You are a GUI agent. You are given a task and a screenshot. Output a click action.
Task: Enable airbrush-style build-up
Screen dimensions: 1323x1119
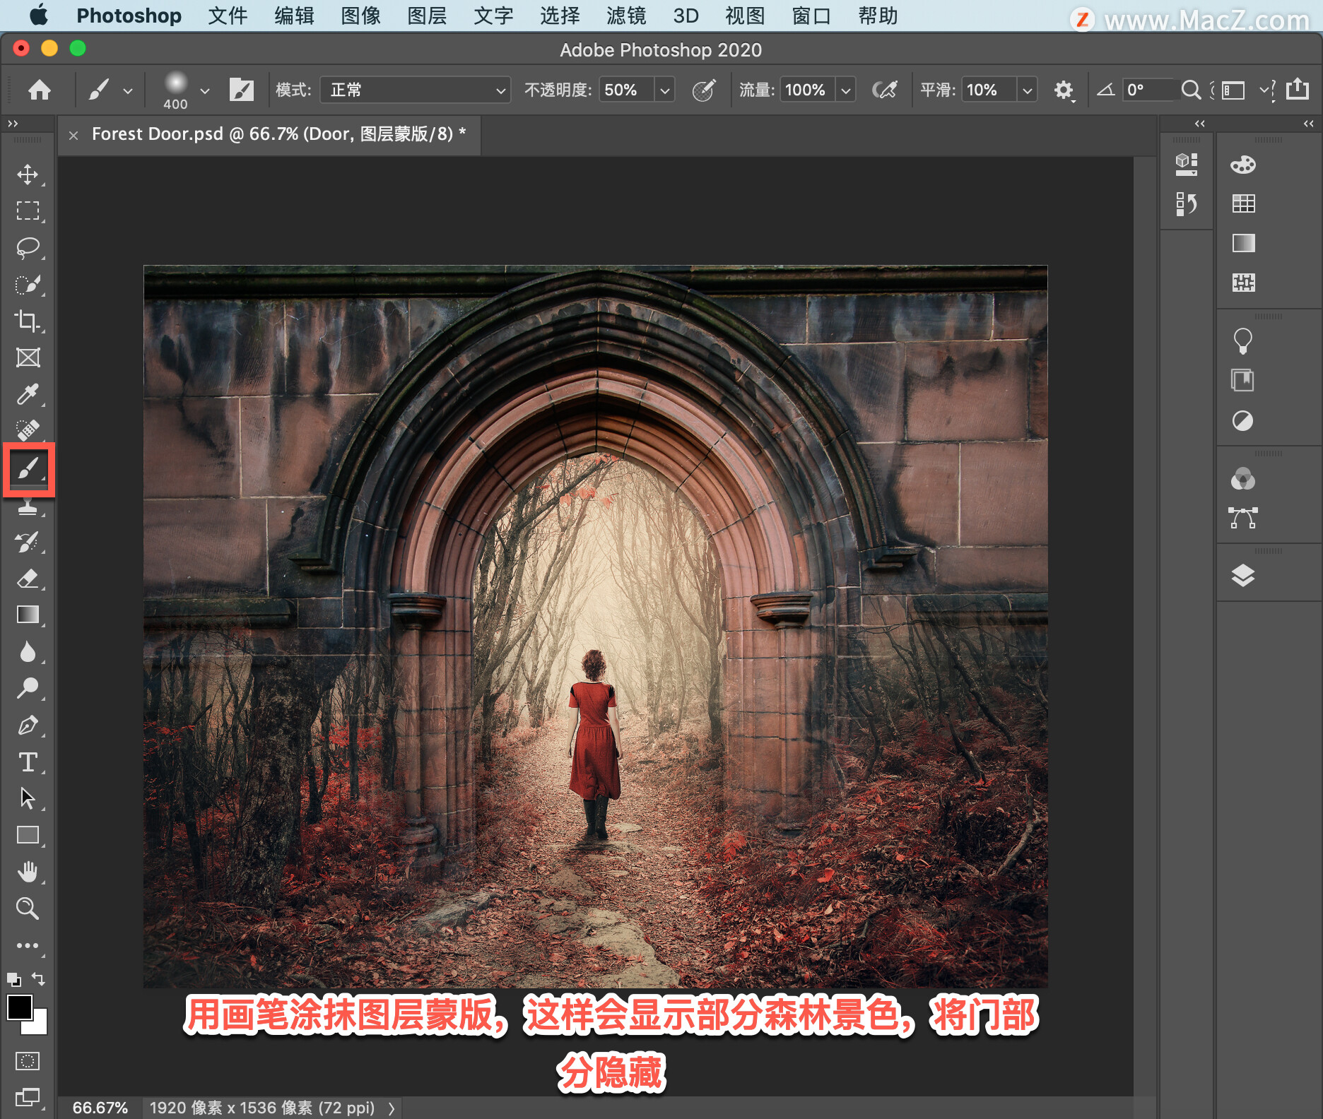click(885, 90)
